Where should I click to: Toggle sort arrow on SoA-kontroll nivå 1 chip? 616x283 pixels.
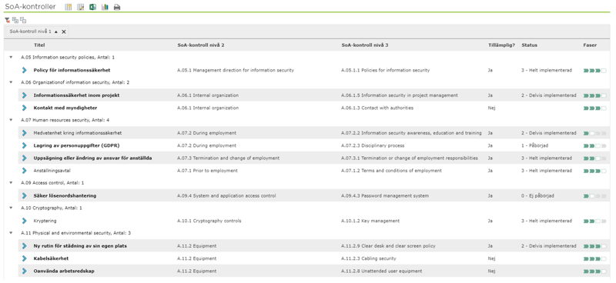click(x=55, y=32)
